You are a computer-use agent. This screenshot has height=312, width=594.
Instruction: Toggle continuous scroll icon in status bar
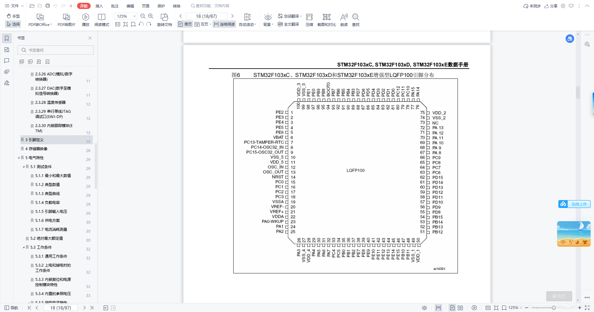coord(438,308)
